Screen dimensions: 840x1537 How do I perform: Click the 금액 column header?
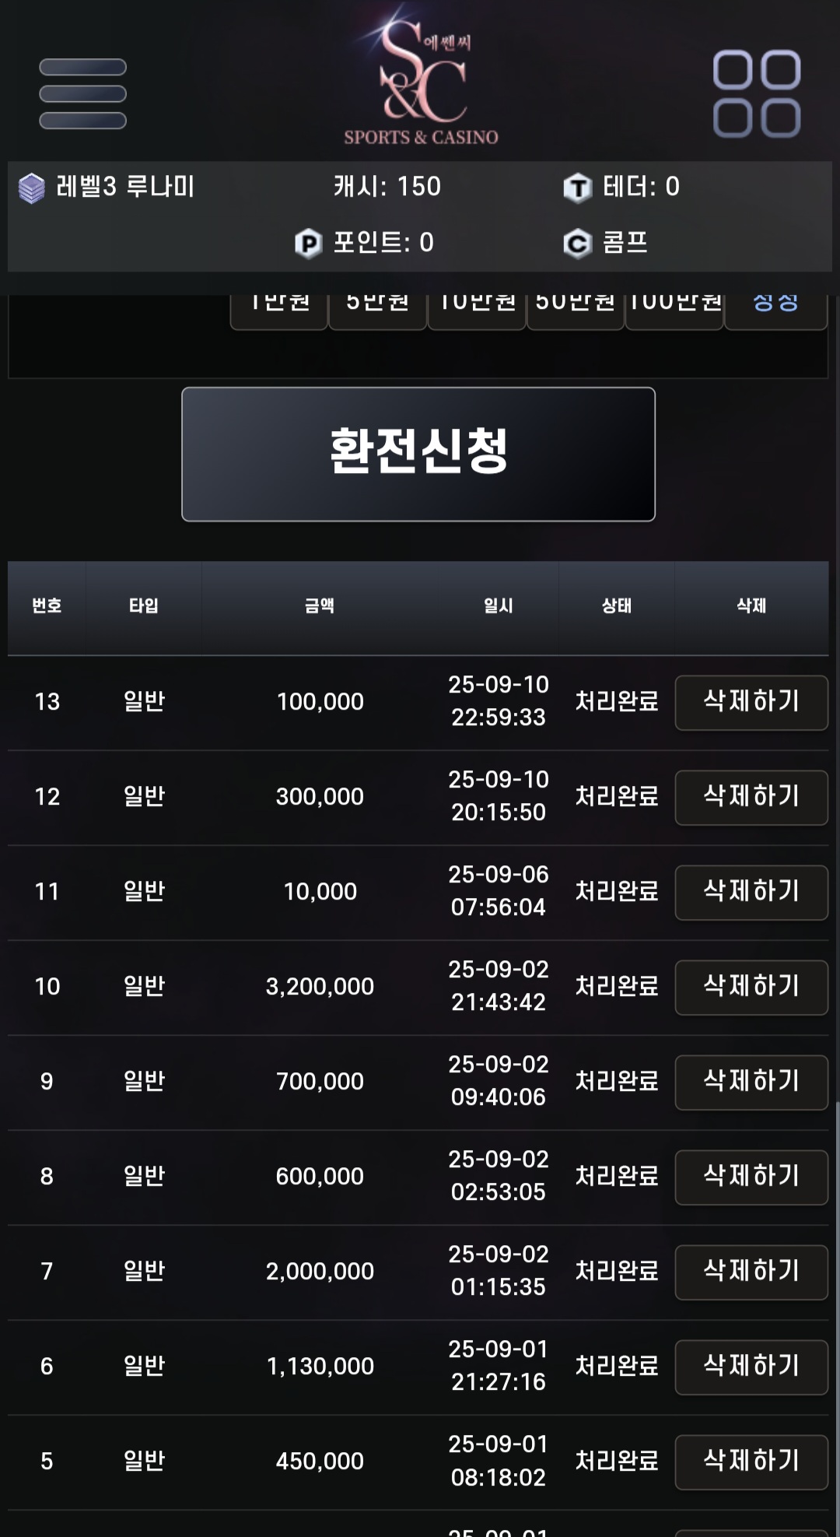point(320,605)
